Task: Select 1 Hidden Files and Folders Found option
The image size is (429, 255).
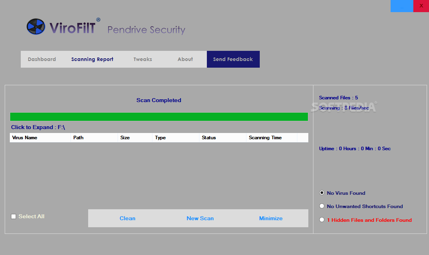Action: coord(322,220)
